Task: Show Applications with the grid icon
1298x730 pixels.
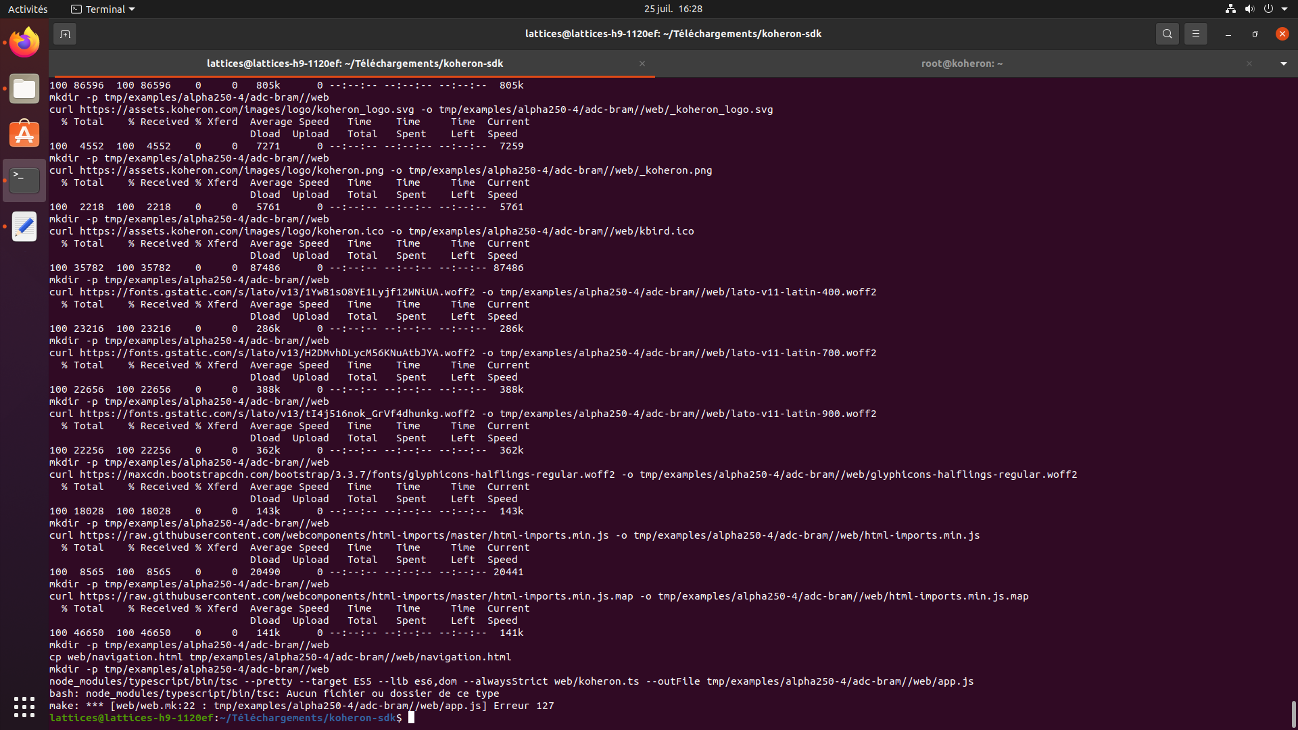Action: (x=24, y=706)
